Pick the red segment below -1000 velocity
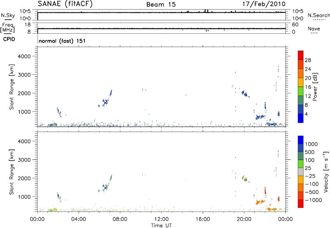Screen dimensions: 330x228 click(301, 204)
